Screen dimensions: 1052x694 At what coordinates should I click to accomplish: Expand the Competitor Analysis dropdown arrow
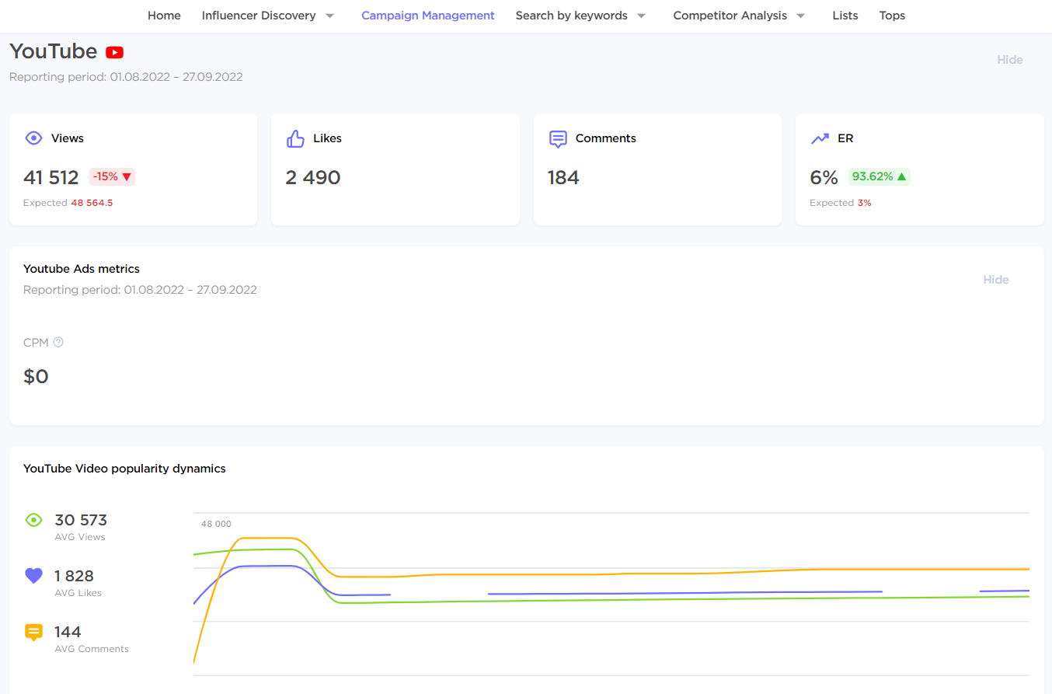(x=800, y=16)
